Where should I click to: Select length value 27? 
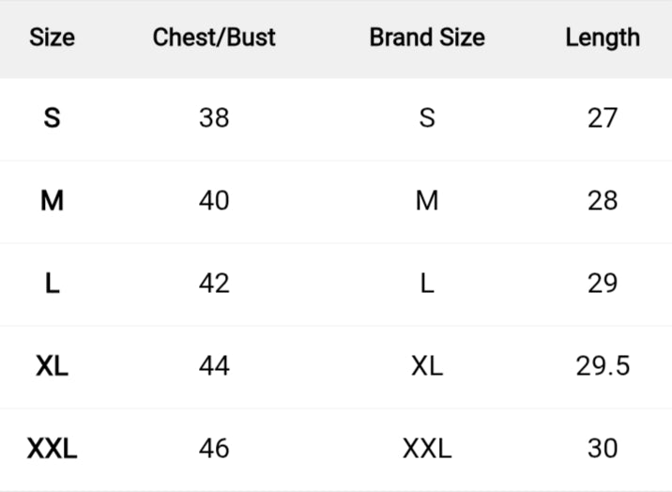click(603, 118)
